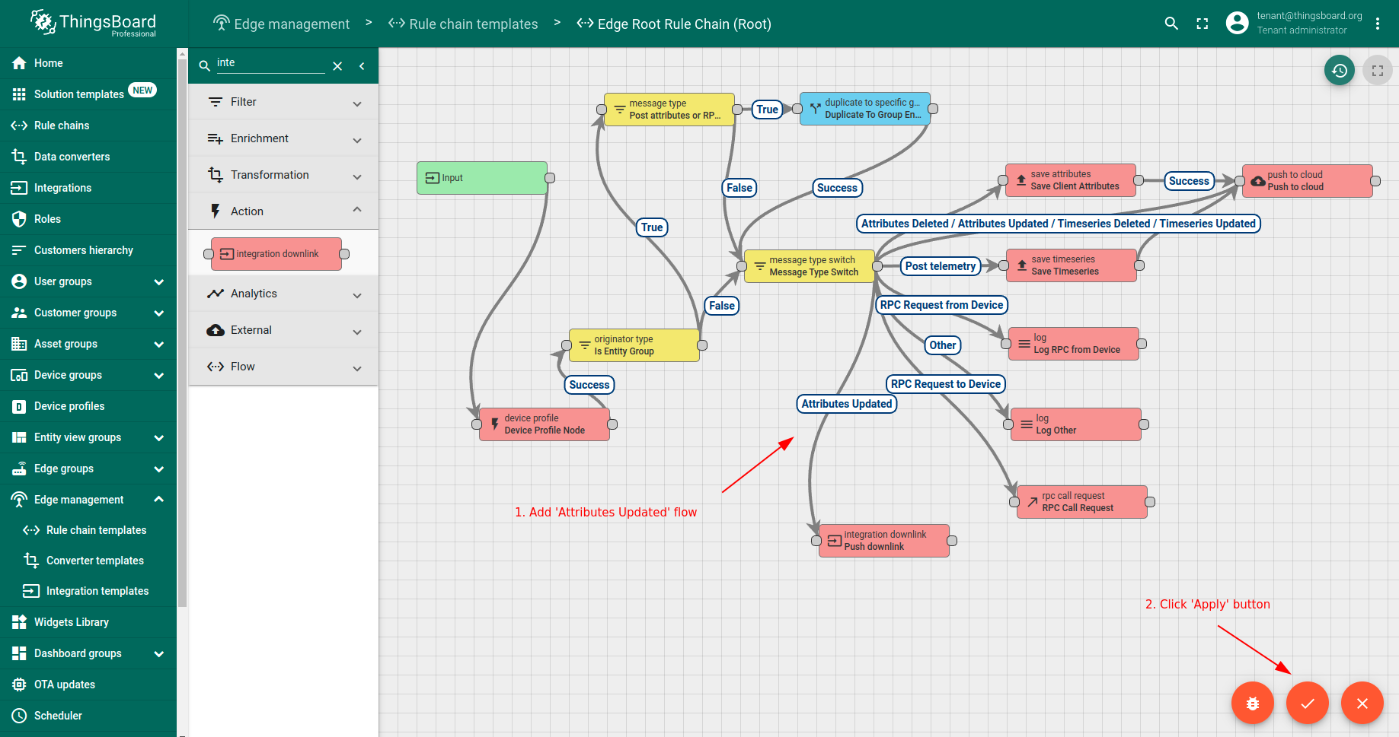The height and width of the screenshot is (737, 1399).
Task: Open Rule chain templates submenu item
Action: (x=88, y=530)
